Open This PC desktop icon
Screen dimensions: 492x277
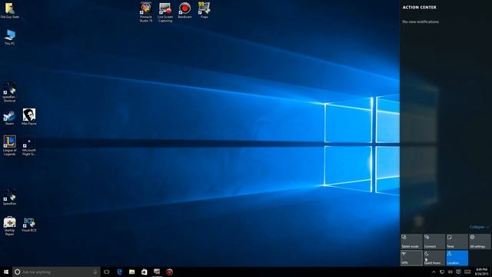point(10,37)
